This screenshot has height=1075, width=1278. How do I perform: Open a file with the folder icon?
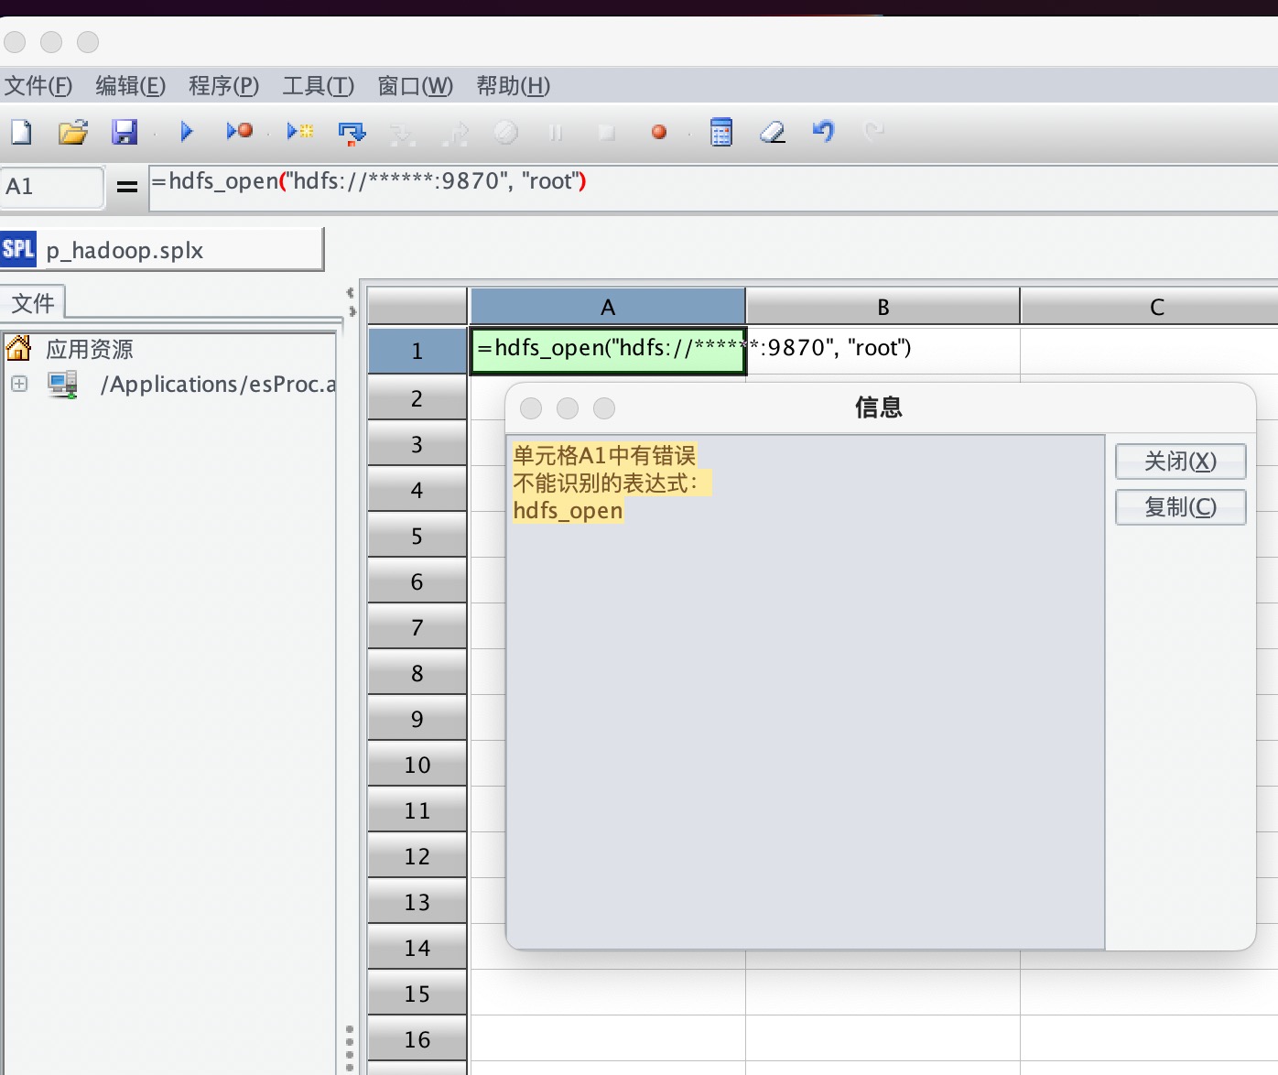coord(73,133)
